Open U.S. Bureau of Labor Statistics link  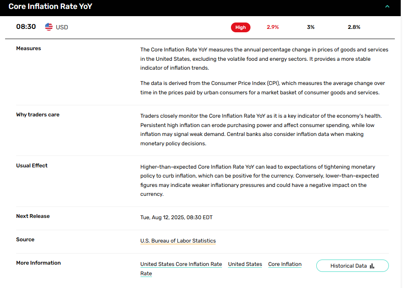click(178, 241)
